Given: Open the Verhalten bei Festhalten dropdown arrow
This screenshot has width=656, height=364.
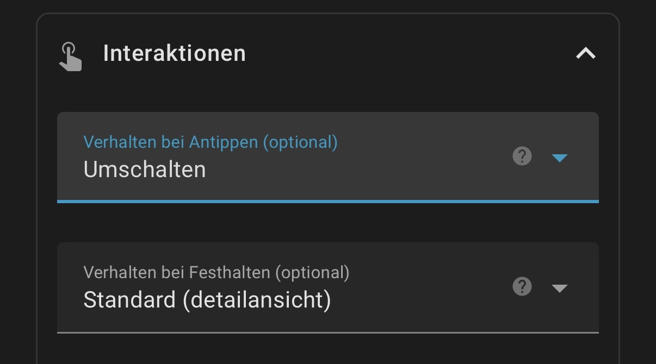Looking at the screenshot, I should (559, 288).
